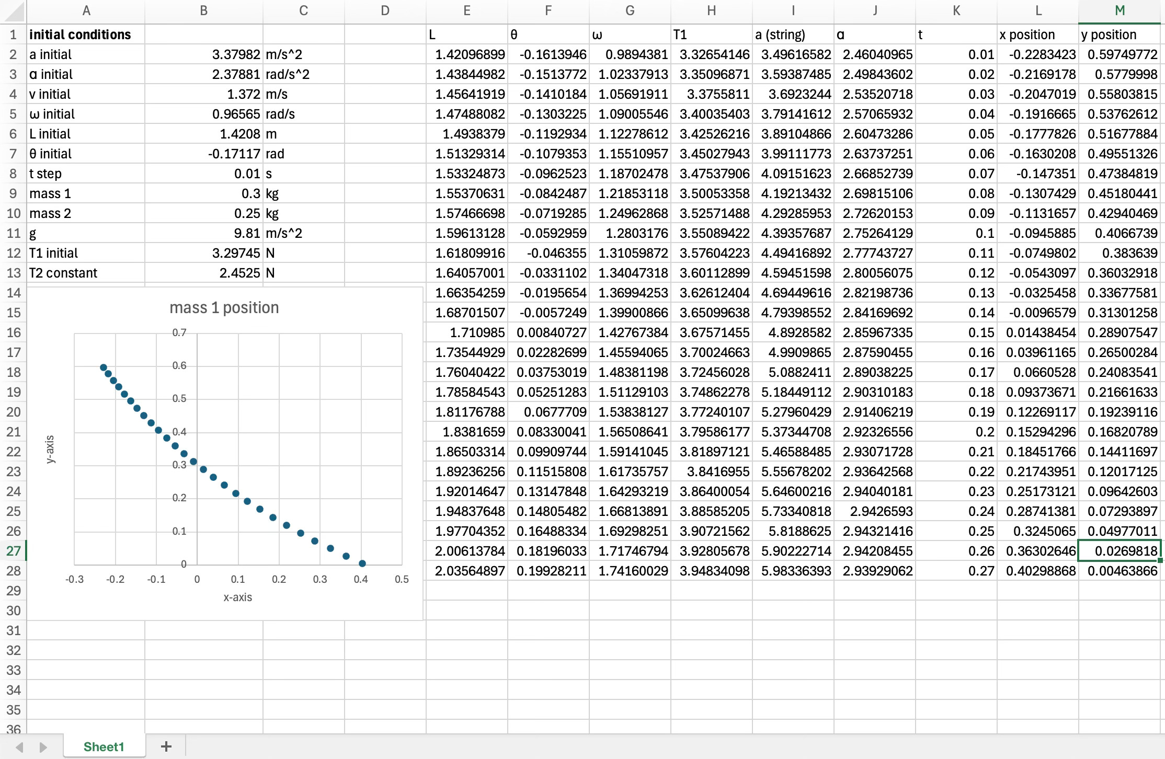Click the 'a (string)' heading cell
Viewport: 1165px width, 759px height.
(x=793, y=34)
